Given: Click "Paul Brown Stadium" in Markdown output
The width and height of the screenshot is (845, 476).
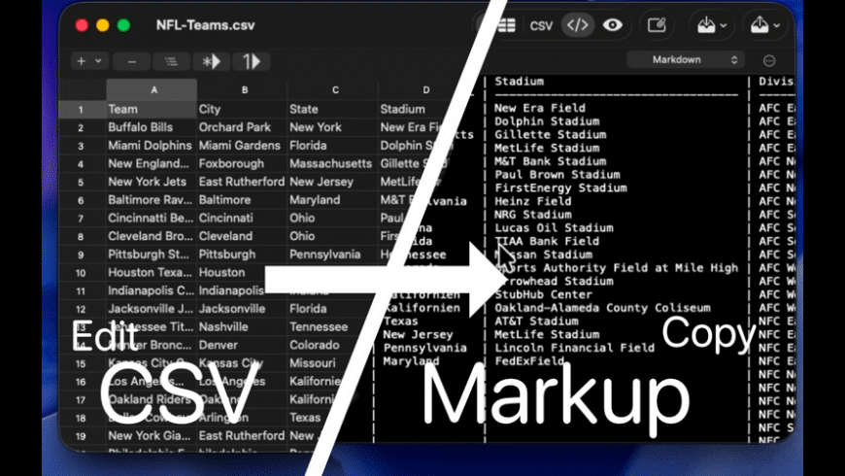Looking at the screenshot, I should (558, 175).
